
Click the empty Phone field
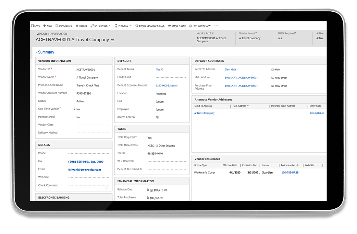(89, 153)
